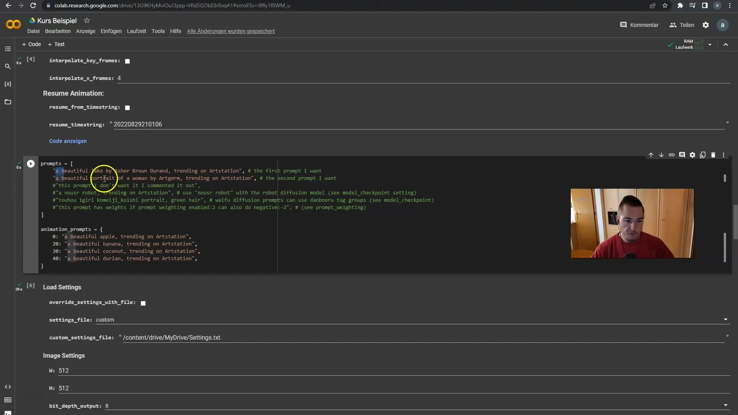The height and width of the screenshot is (415, 738).
Task: Star the Kurs Beispiel notebook
Action: [87, 20]
